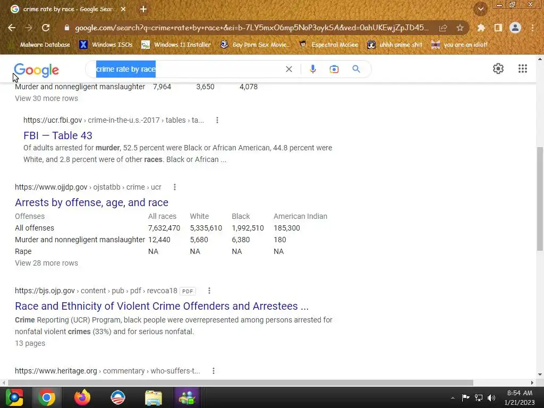Open a new browser tab
Image resolution: width=544 pixels, height=408 pixels.
[x=143, y=10]
